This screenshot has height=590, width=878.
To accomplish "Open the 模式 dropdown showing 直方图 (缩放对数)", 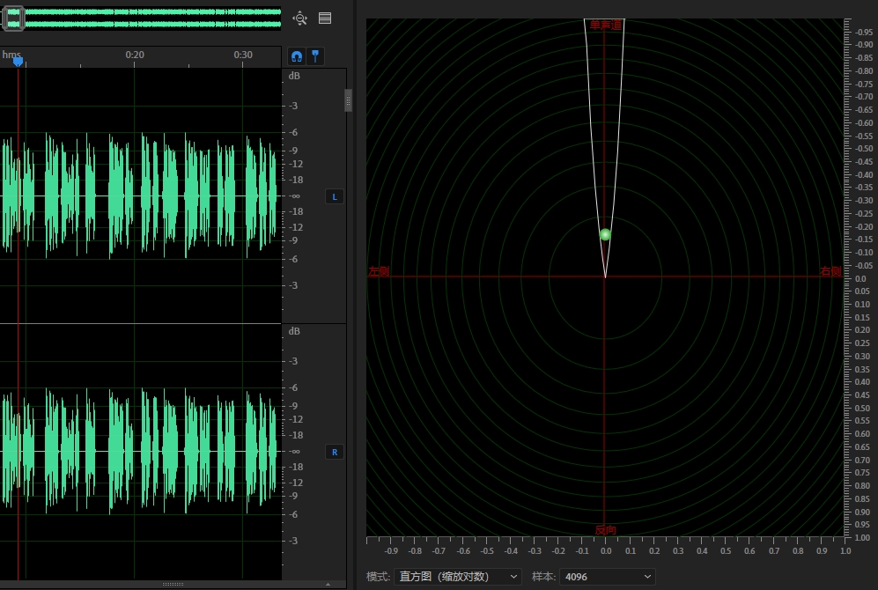I will pos(458,577).
